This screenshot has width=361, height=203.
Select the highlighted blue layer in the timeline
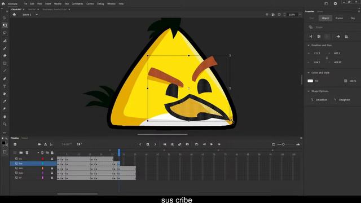coord(33,164)
